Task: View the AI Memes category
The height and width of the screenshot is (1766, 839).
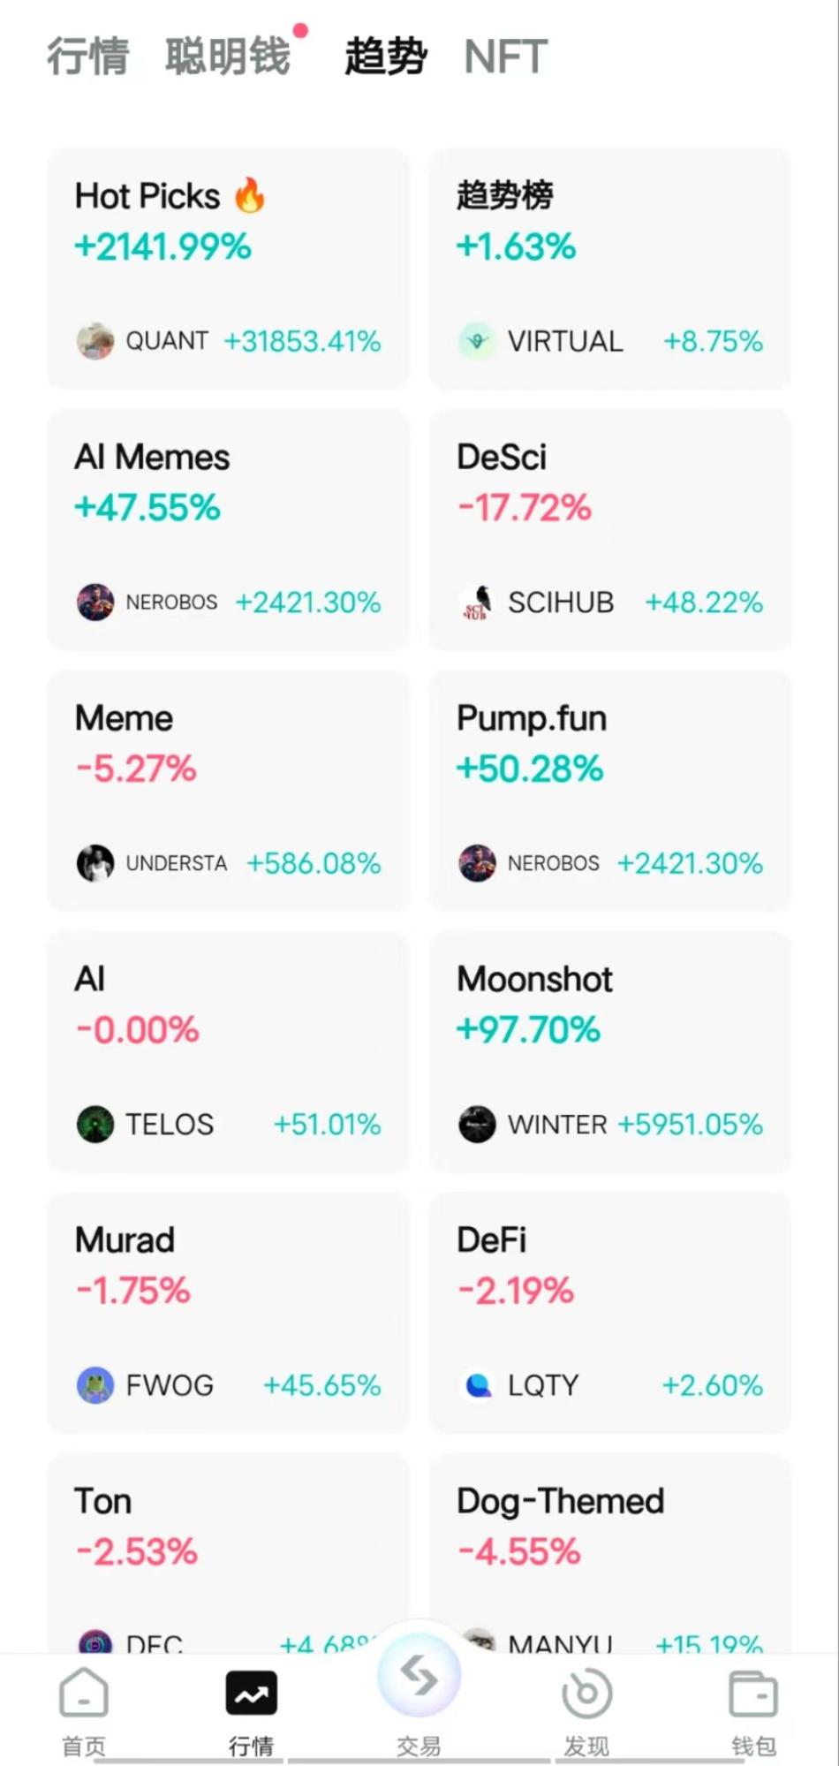Action: click(228, 529)
